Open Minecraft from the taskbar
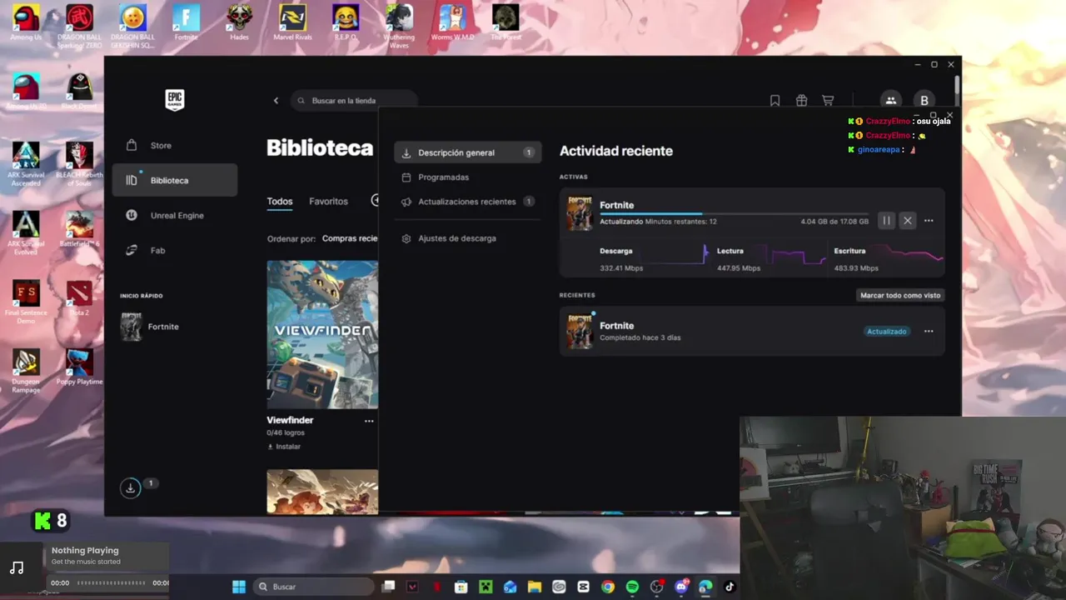Image resolution: width=1066 pixels, height=600 pixels. [x=486, y=587]
